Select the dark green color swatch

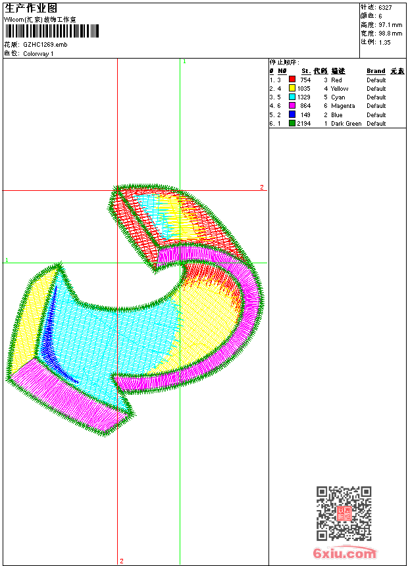point(292,123)
